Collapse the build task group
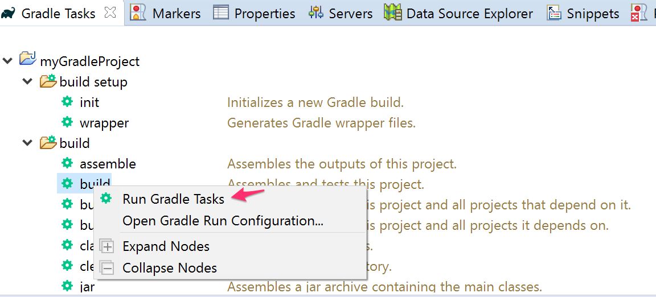Image resolution: width=656 pixels, height=297 pixels. (27, 143)
